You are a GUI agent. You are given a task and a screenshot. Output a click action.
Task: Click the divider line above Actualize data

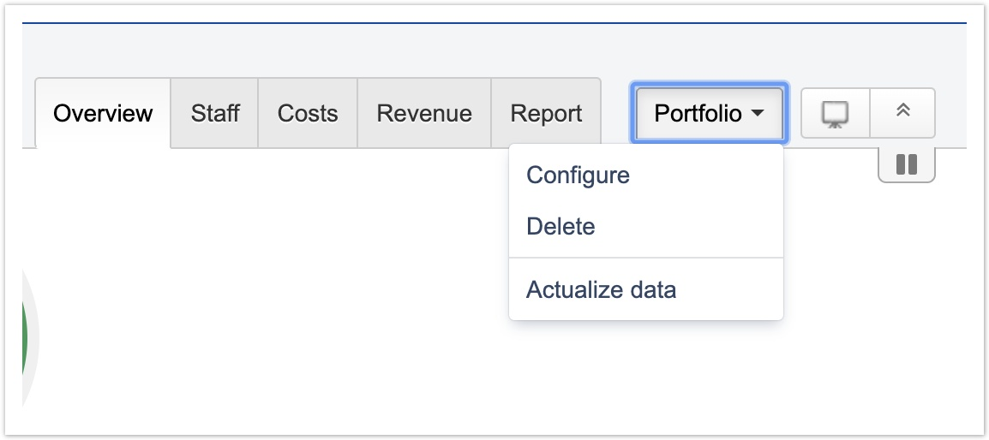(646, 258)
